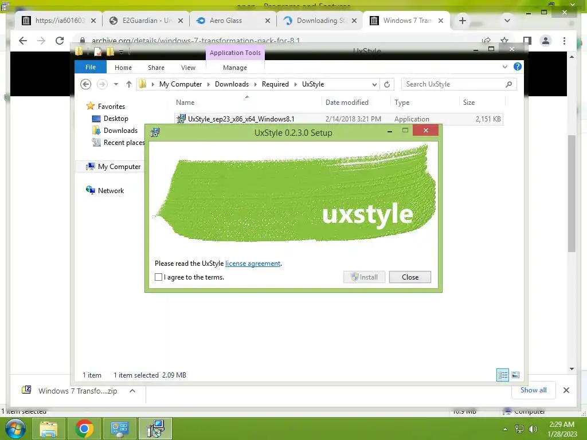
Task: Sort files by Name column header
Action: tap(185, 103)
